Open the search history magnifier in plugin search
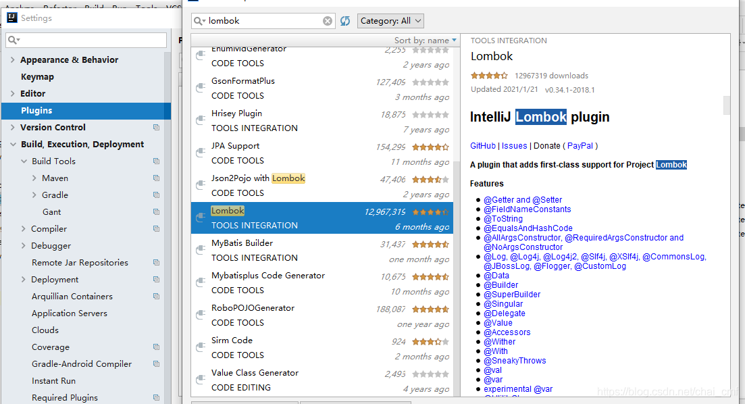This screenshot has height=404, width=745. (199, 21)
